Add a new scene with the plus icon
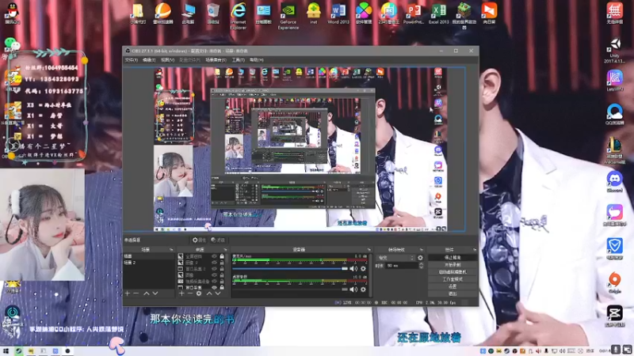The height and width of the screenshot is (356, 634). coord(128,294)
